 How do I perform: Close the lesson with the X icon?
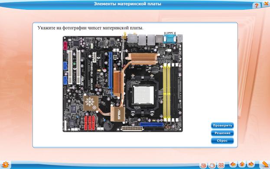(266, 3)
